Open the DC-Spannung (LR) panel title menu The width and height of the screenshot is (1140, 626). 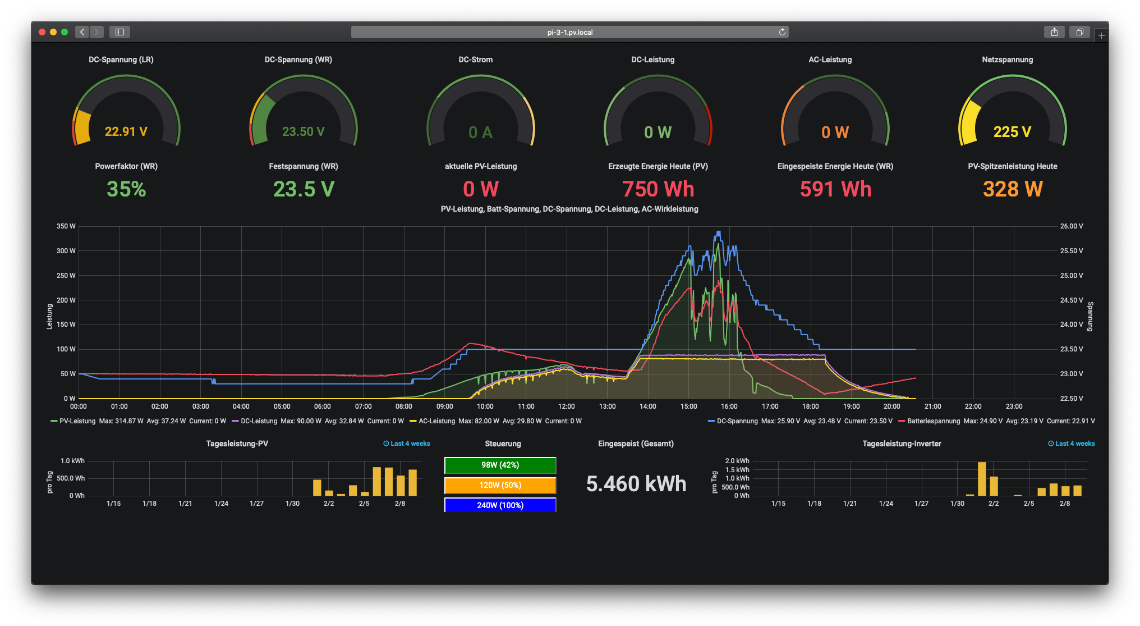coord(121,60)
